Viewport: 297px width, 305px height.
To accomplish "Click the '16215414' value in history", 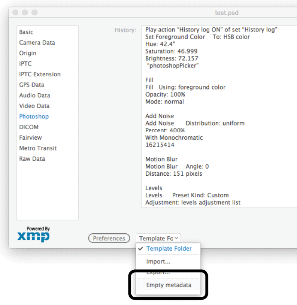I will pos(160,145).
